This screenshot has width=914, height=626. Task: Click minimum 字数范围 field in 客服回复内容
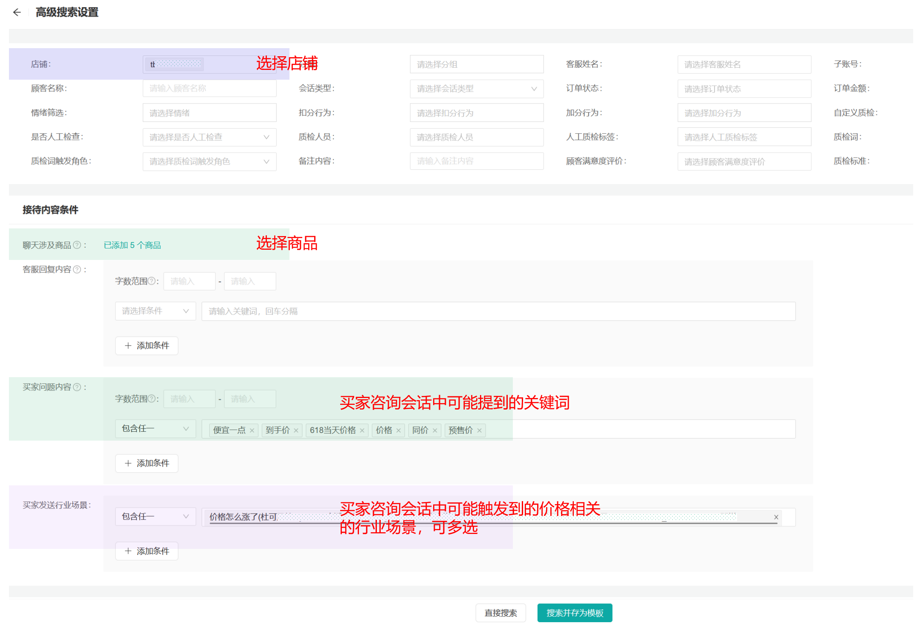tap(189, 281)
